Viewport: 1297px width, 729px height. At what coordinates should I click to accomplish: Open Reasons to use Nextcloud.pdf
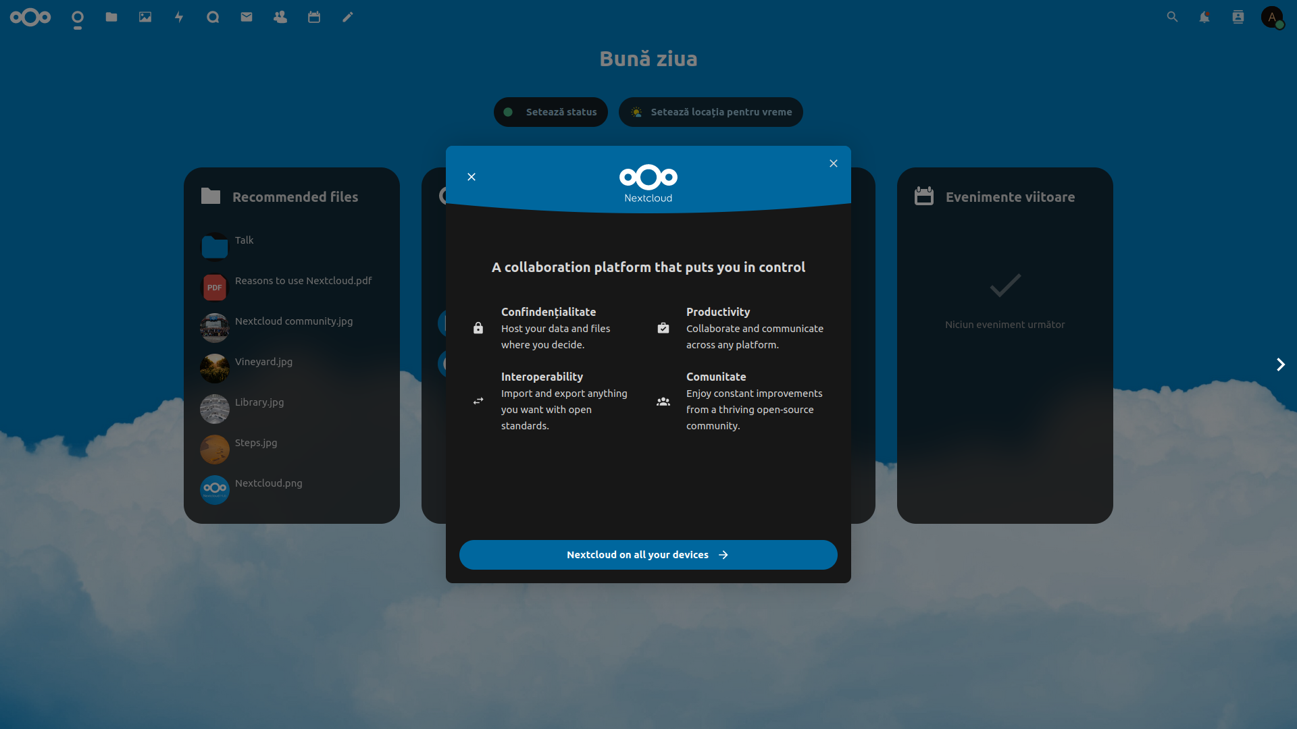[292, 288]
